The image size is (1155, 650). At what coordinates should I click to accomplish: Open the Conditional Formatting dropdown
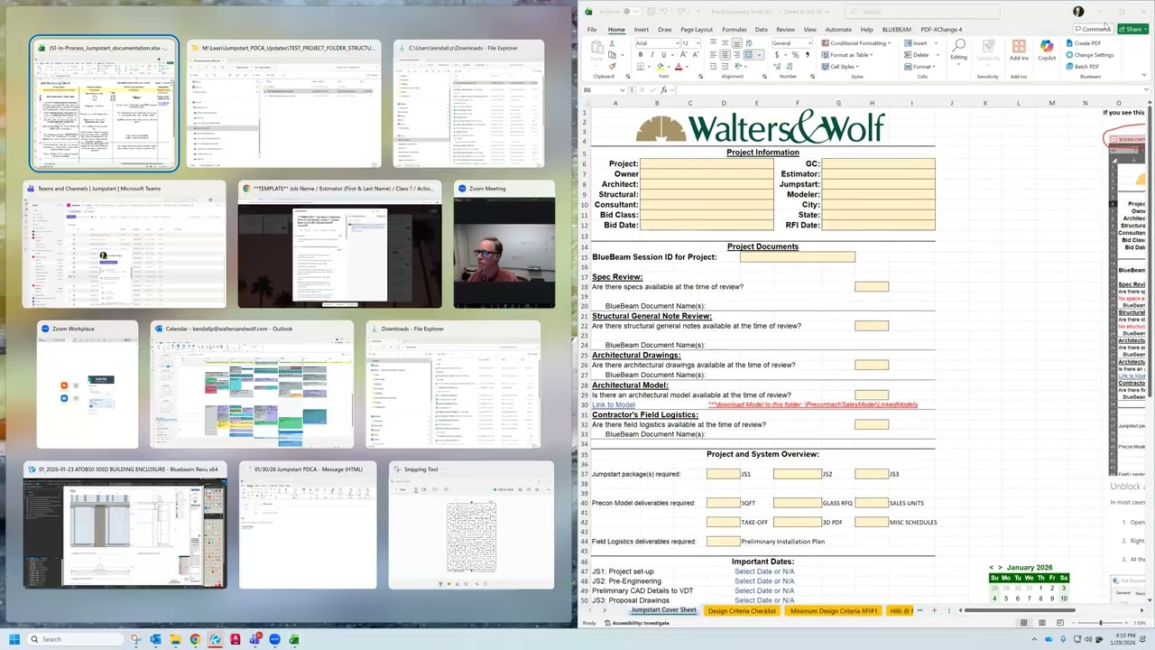click(x=856, y=43)
